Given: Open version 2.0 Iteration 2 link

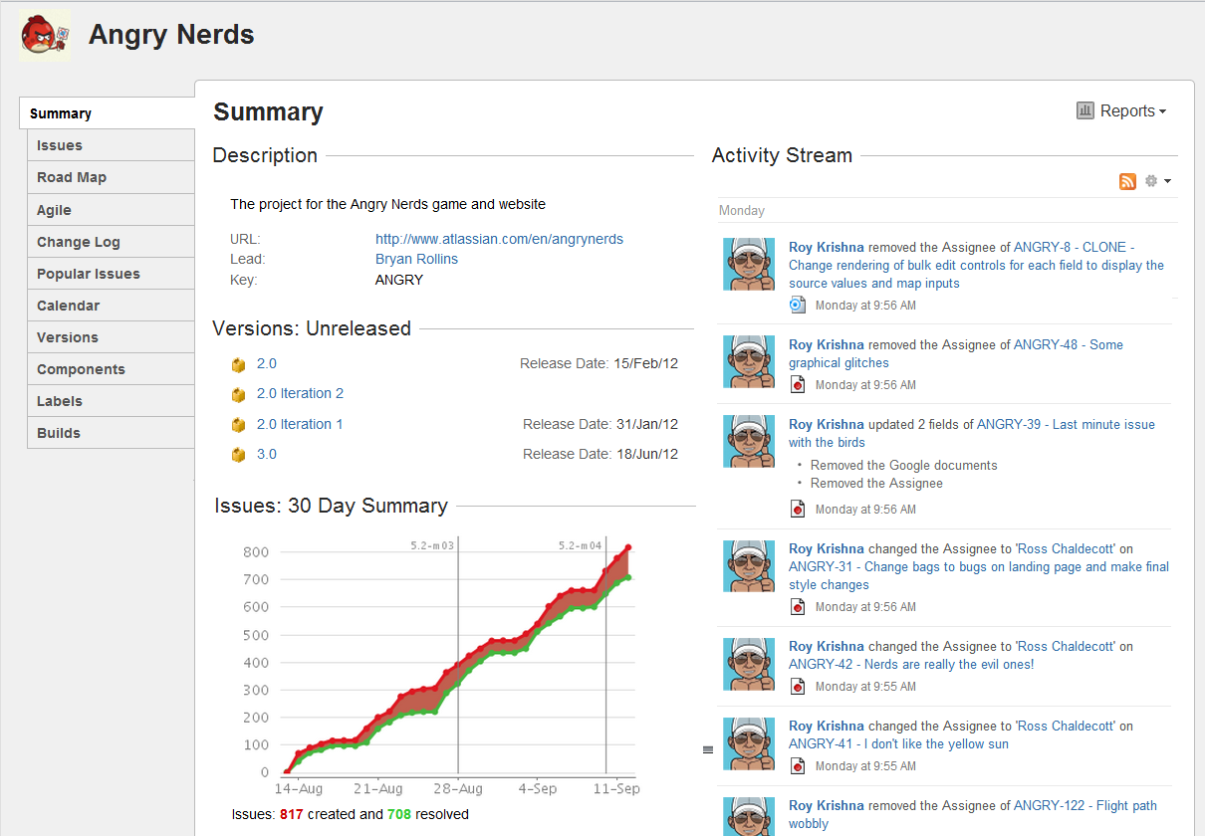Looking at the screenshot, I should coord(300,393).
